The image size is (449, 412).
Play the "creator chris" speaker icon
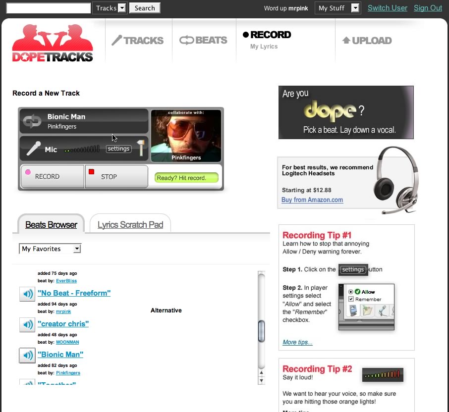pyautogui.click(x=27, y=324)
